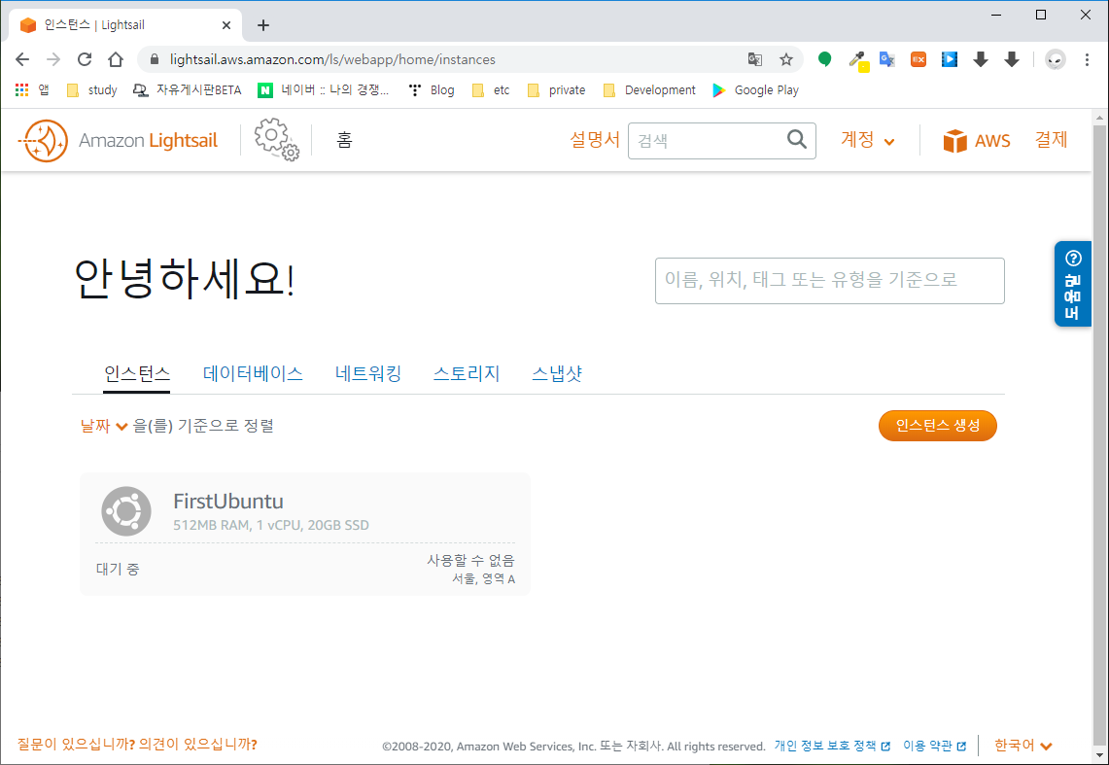Switch to the 네트워킹 tab
This screenshot has height=765, width=1109.
(367, 373)
